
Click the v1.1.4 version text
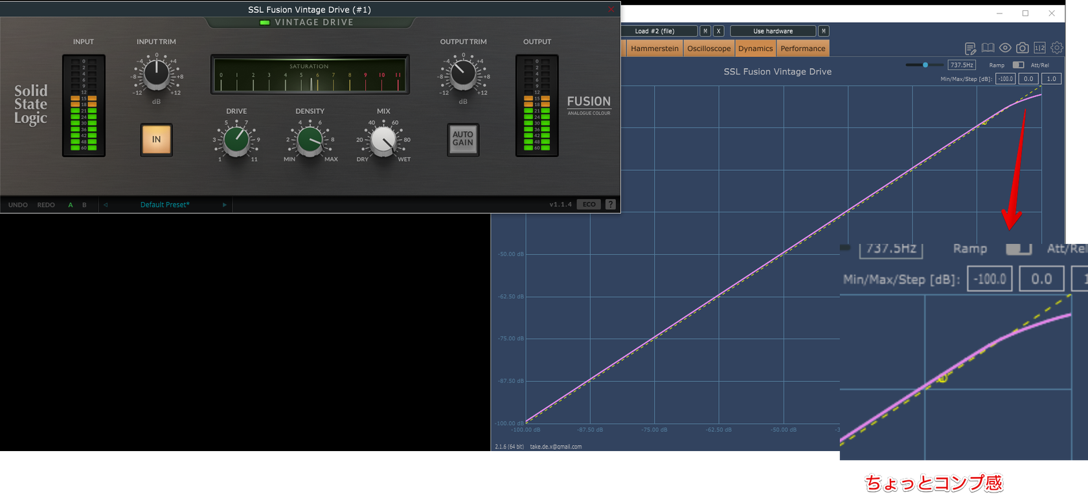click(x=561, y=204)
